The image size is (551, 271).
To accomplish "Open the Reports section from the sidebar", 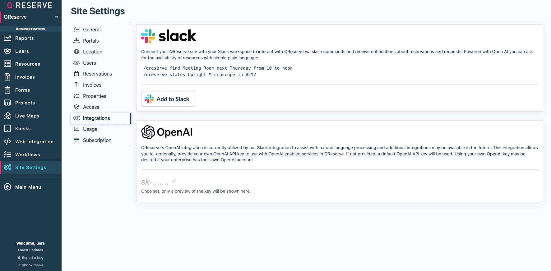I will pyautogui.click(x=24, y=38).
